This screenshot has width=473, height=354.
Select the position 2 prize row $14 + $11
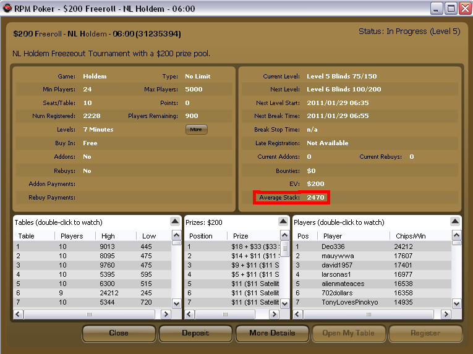[232, 256]
